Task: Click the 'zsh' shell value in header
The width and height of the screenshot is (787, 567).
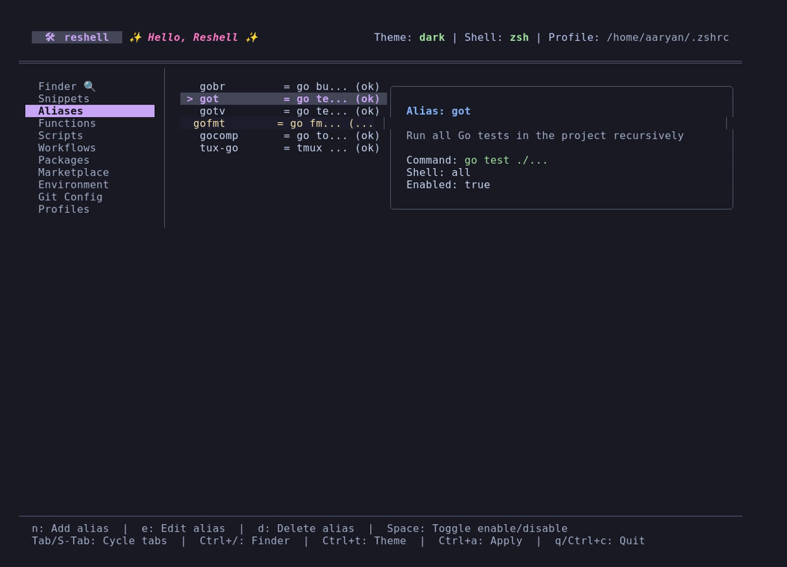Action: (519, 37)
